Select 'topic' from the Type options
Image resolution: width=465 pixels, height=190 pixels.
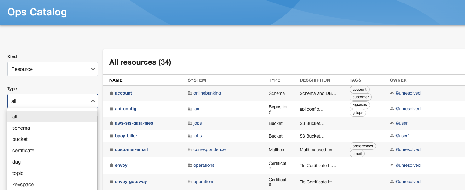click(x=52, y=173)
